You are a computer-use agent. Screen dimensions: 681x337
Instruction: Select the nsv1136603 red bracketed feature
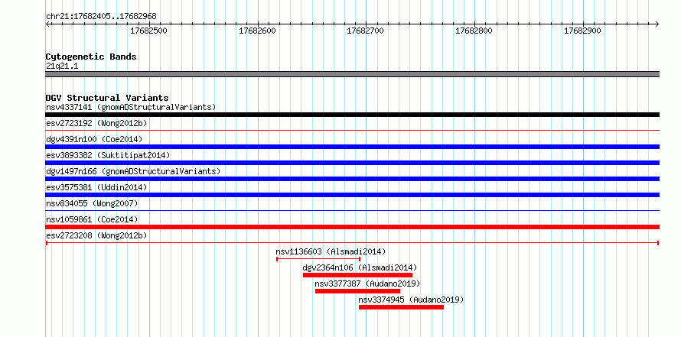(318, 259)
